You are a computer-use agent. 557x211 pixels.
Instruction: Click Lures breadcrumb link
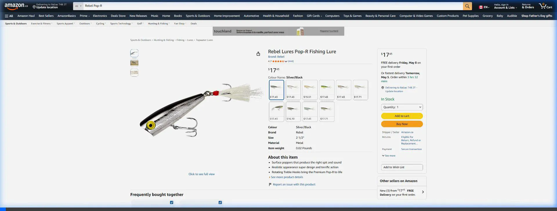[190, 40]
